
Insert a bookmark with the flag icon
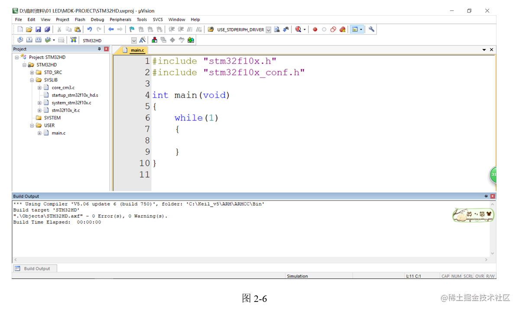(132, 29)
